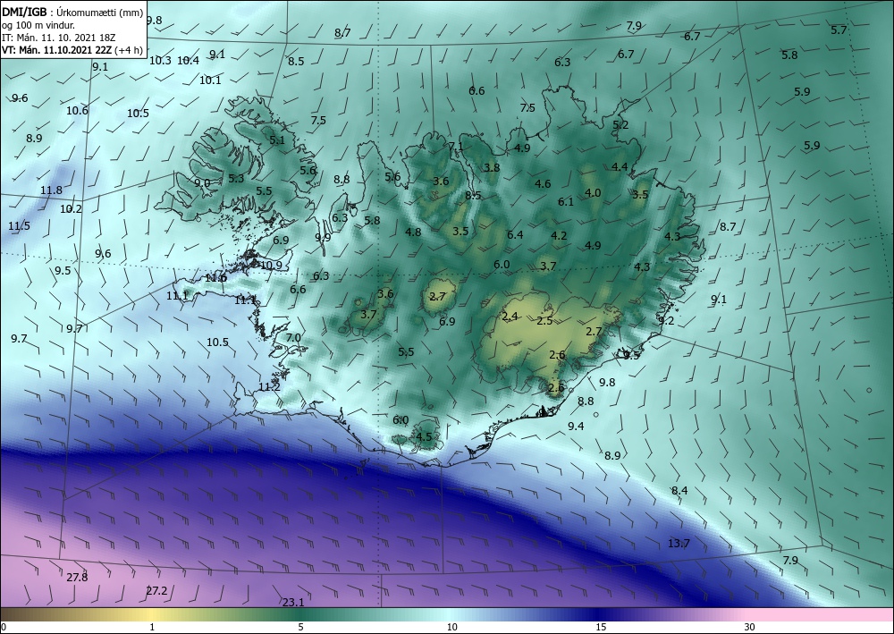Viewport: 894px width, 634px height.
Task: Click the color scale at tick 5
Action: (x=300, y=627)
